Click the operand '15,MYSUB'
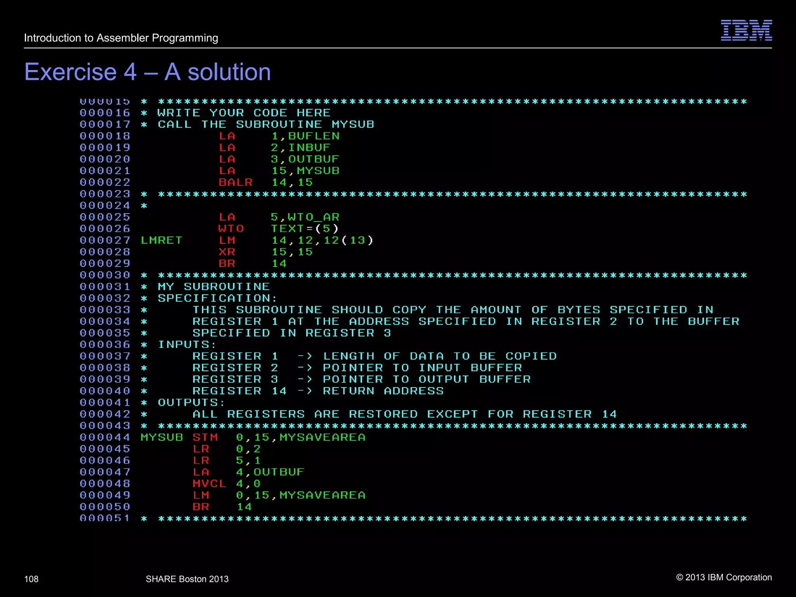The image size is (796, 597). click(305, 171)
